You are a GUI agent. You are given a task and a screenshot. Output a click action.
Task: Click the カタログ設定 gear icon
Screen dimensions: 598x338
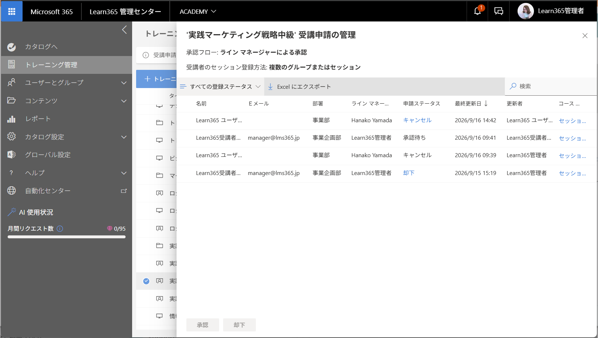pos(12,136)
